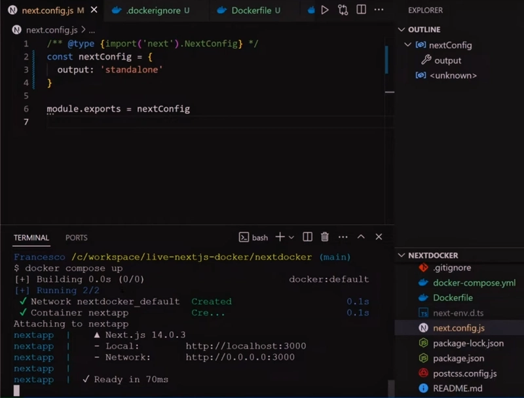Open README.md from the explorer

pos(457,388)
